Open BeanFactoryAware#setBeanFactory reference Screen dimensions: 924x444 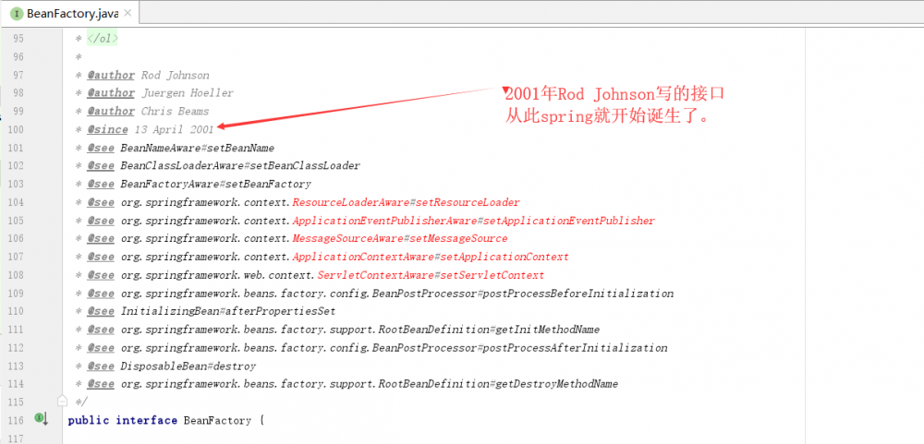pyautogui.click(x=215, y=185)
